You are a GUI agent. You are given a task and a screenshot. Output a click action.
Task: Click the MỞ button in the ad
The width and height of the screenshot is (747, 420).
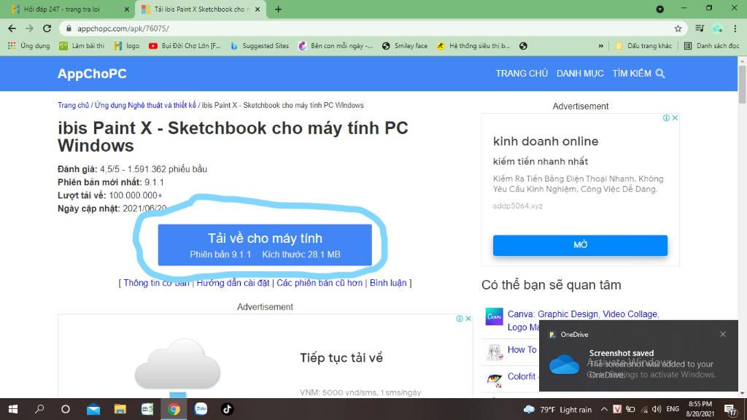(580, 245)
